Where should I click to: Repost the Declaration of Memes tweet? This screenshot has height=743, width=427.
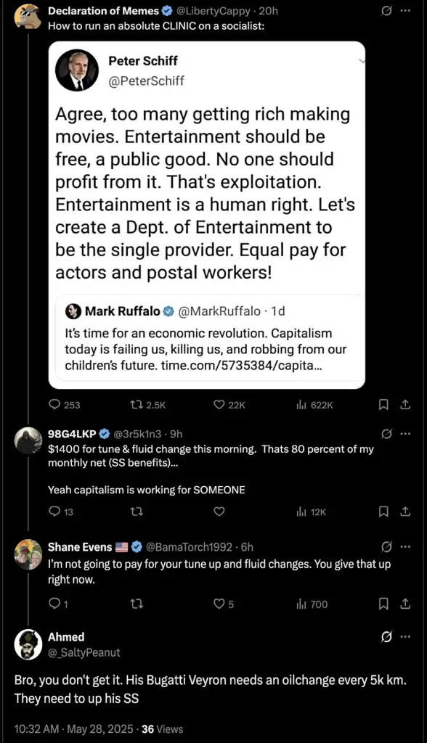tap(147, 405)
